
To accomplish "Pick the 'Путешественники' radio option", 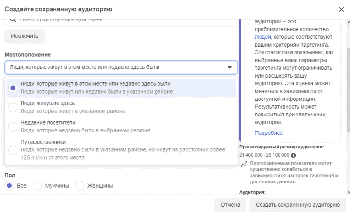I will (x=13, y=150).
